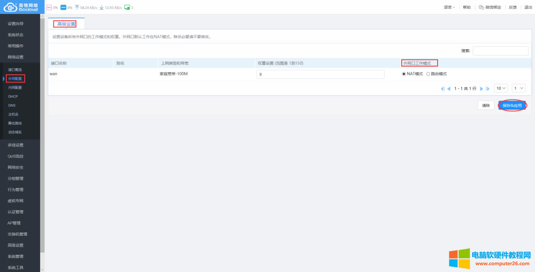Open the rows-per-page 10 dropdown
The height and width of the screenshot is (272, 535).
(500, 88)
